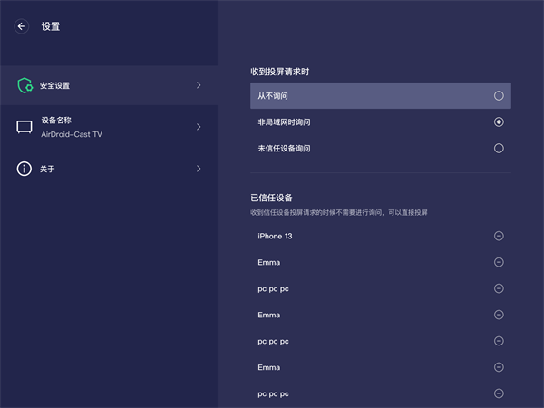This screenshot has width=544, height=408.
Task: Click the info icon beside 关于
Action: coord(24,169)
